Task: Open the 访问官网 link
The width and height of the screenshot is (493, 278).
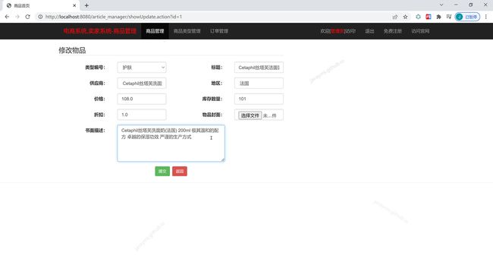Action: [x=420, y=31]
